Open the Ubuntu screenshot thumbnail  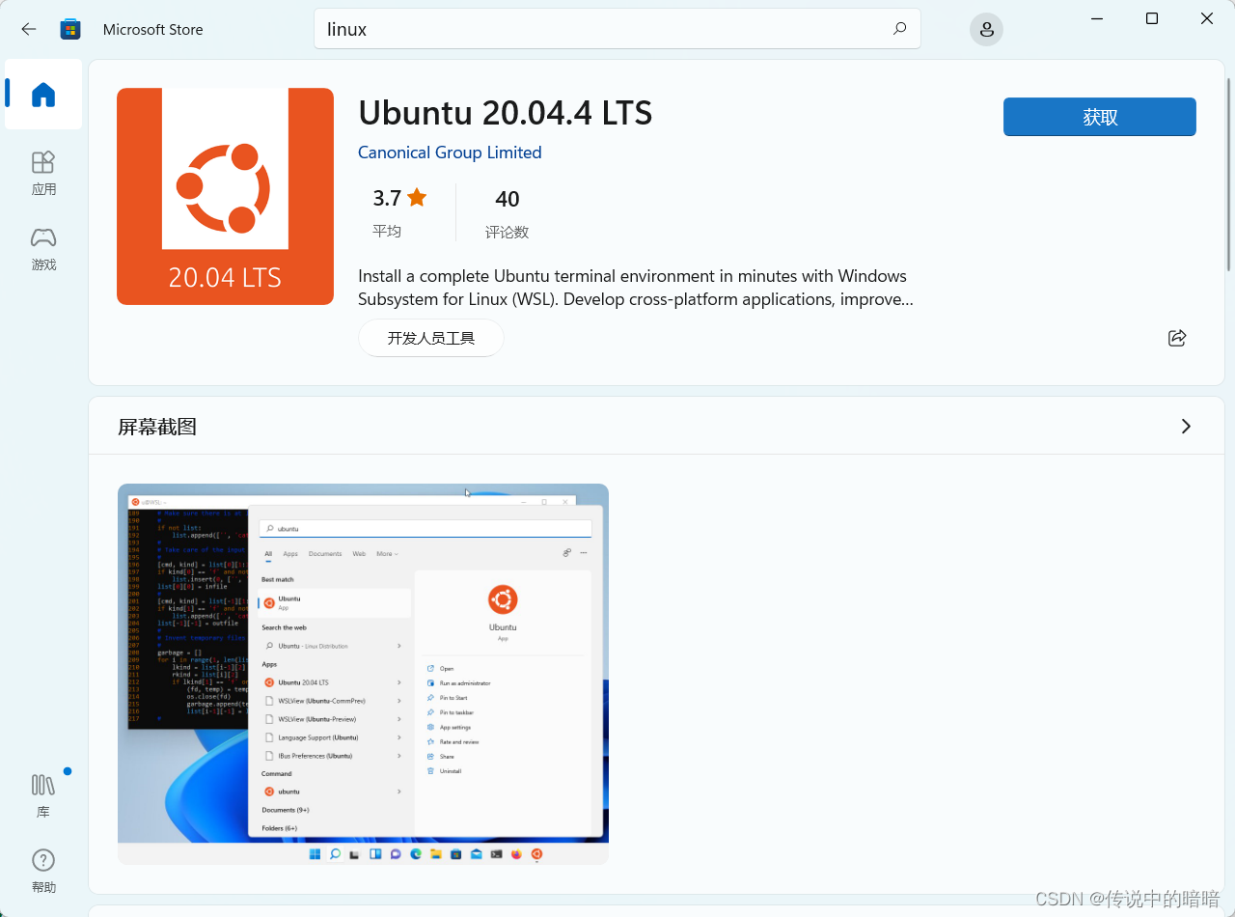(x=363, y=674)
